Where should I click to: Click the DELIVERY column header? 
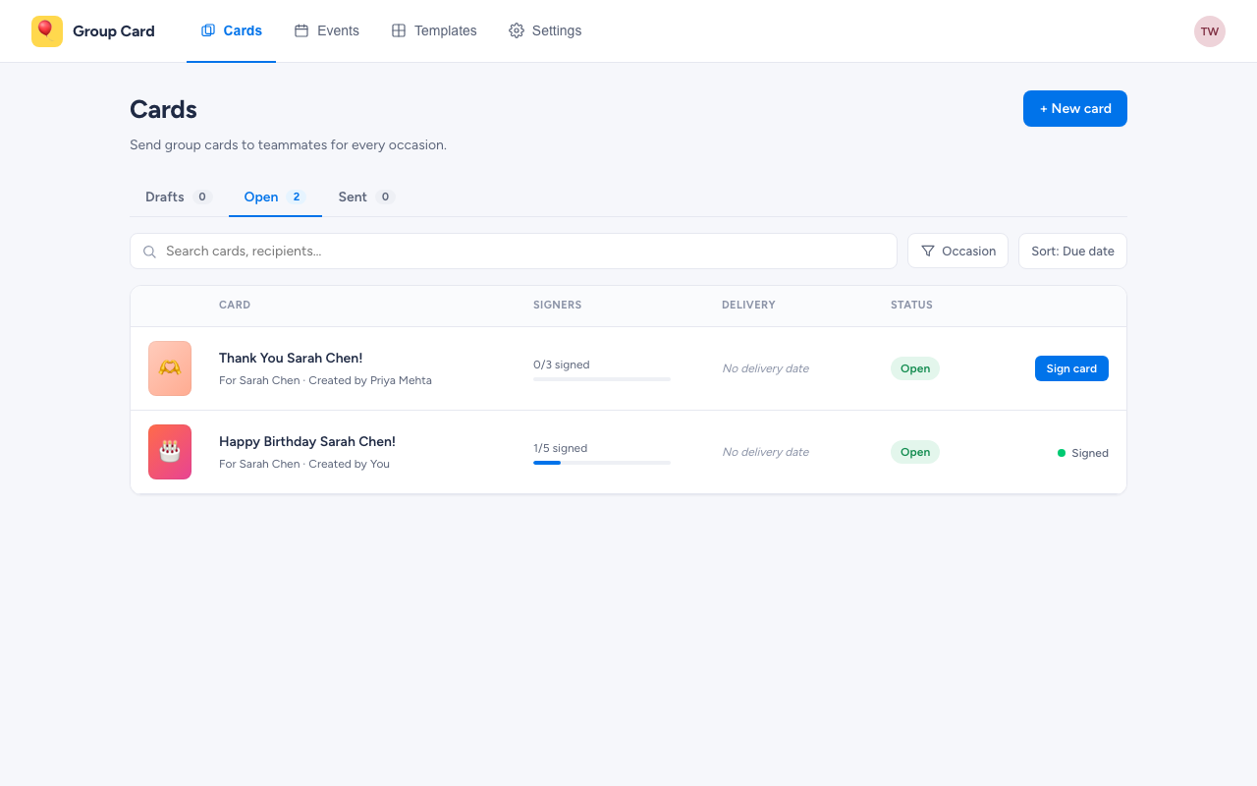[x=748, y=305]
